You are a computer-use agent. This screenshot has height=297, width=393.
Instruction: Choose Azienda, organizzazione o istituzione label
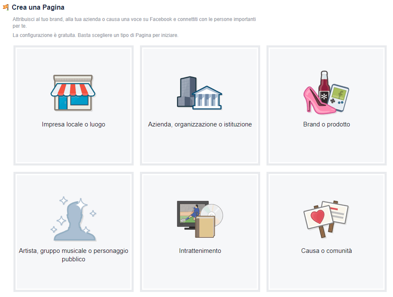tap(200, 124)
